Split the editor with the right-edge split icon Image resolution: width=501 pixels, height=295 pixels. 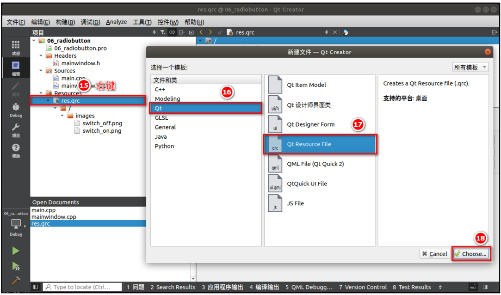(494, 32)
